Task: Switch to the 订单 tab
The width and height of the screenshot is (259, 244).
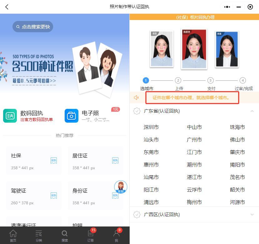Action: click(x=91, y=235)
